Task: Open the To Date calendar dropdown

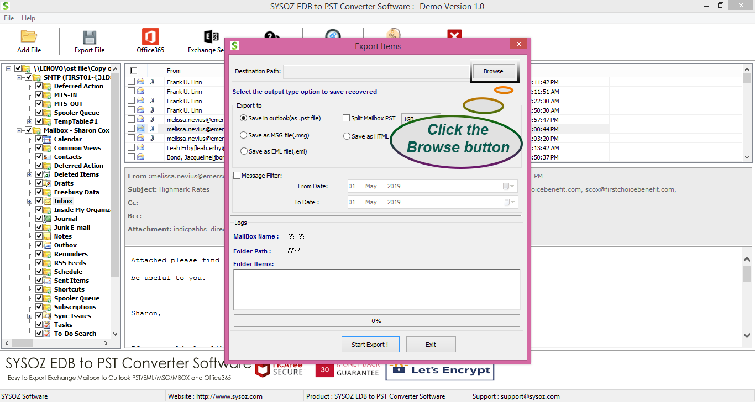Action: (x=508, y=202)
